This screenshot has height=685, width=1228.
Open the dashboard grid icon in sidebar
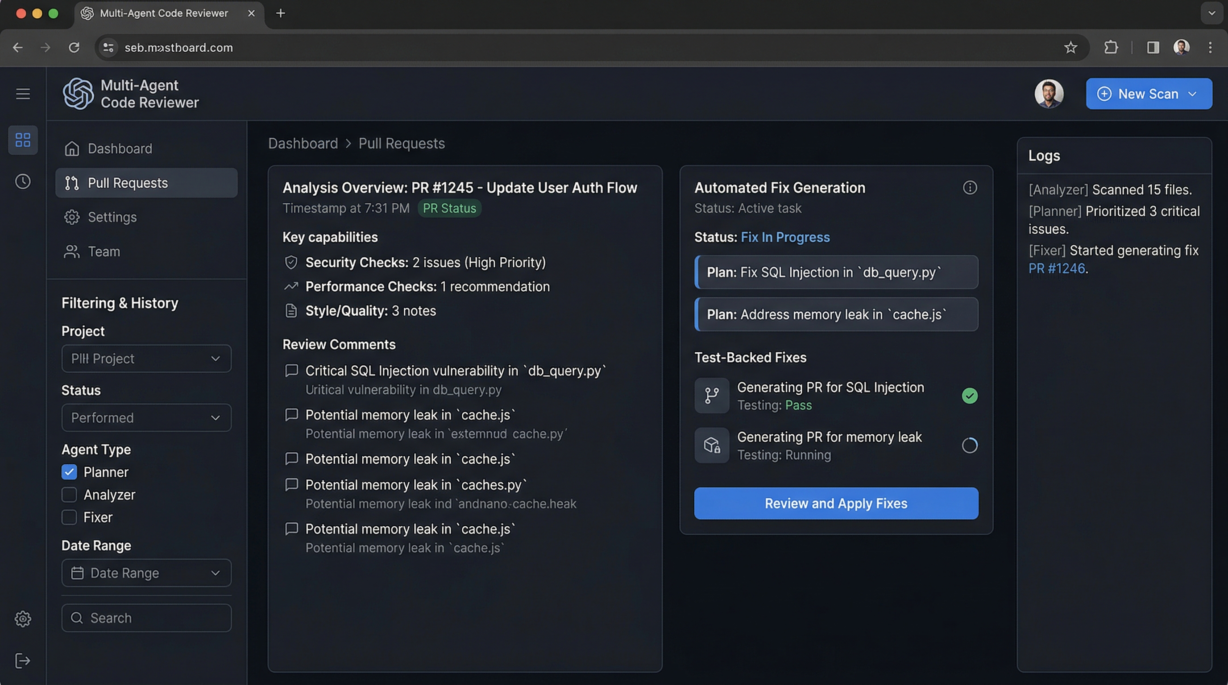point(22,140)
